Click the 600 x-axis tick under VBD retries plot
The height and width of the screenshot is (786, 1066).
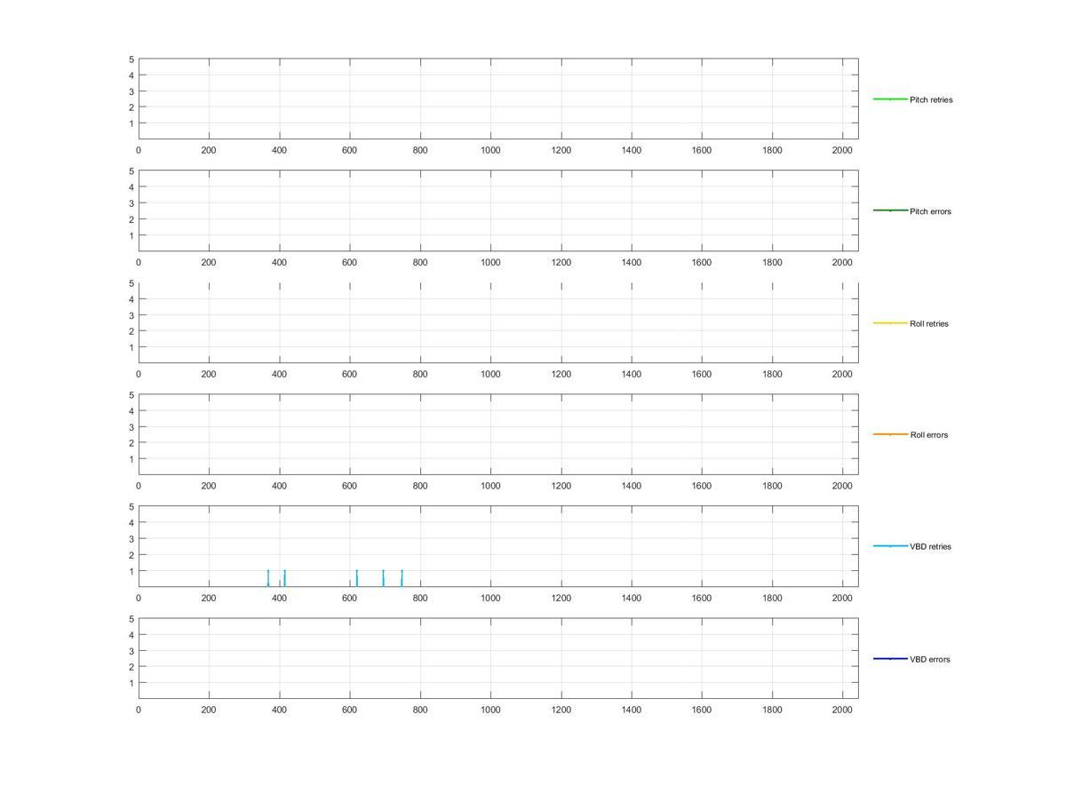pyautogui.click(x=349, y=599)
